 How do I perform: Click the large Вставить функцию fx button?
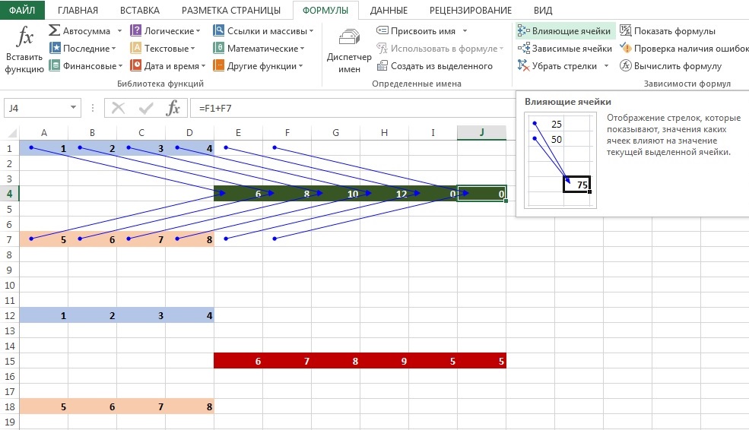tap(24, 50)
